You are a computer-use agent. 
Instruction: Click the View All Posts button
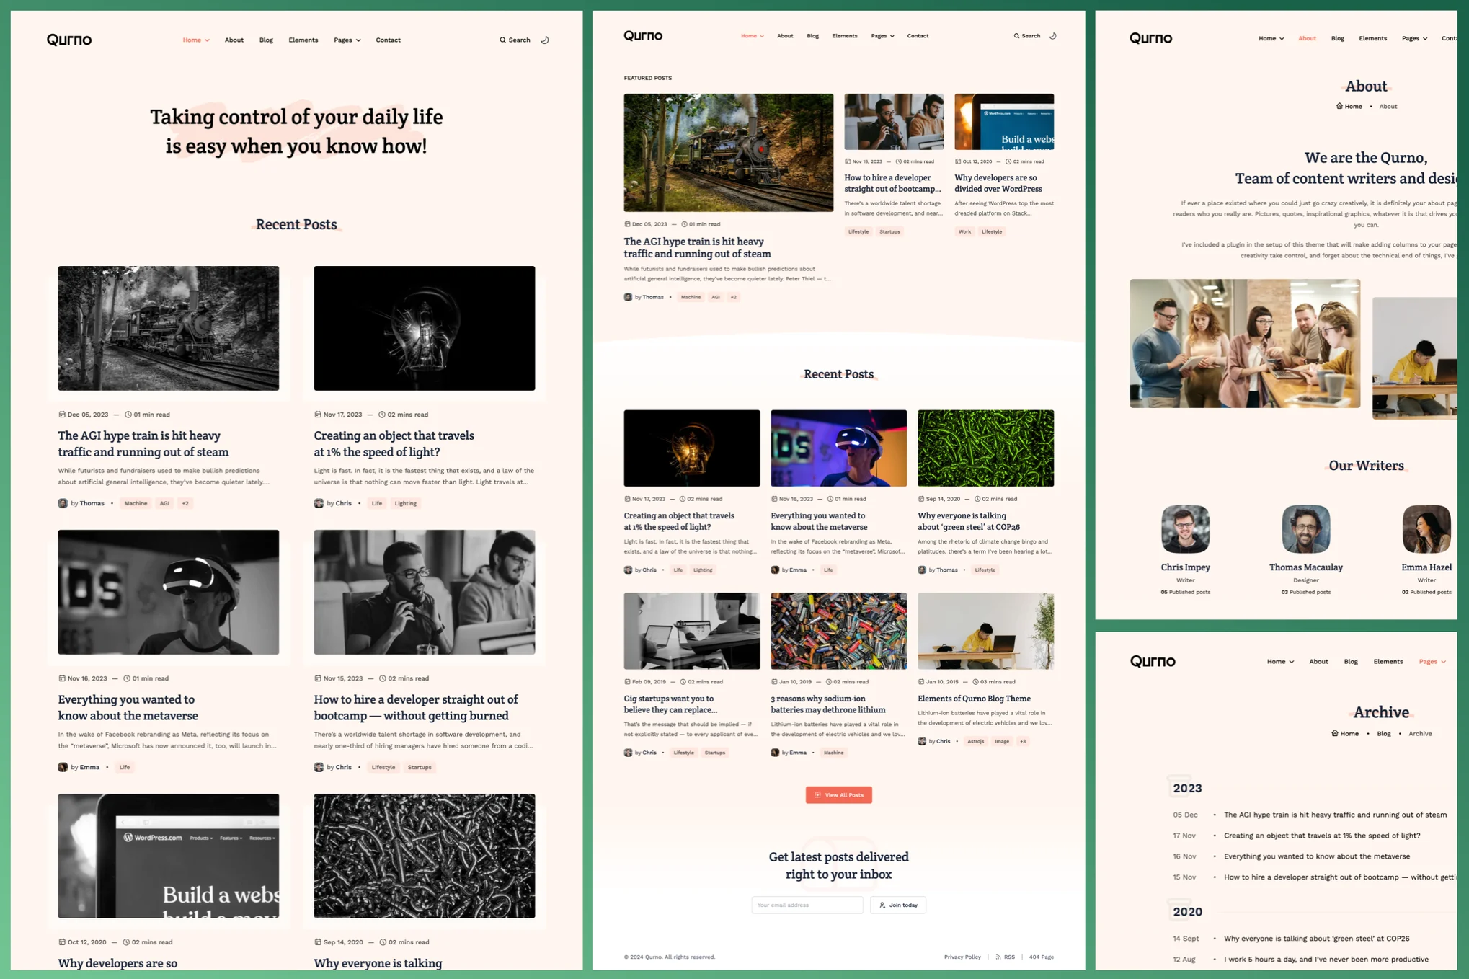(838, 794)
